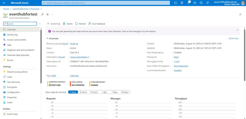The image size is (246, 119).
Task: Open JSON View
Action: pyautogui.click(x=234, y=38)
